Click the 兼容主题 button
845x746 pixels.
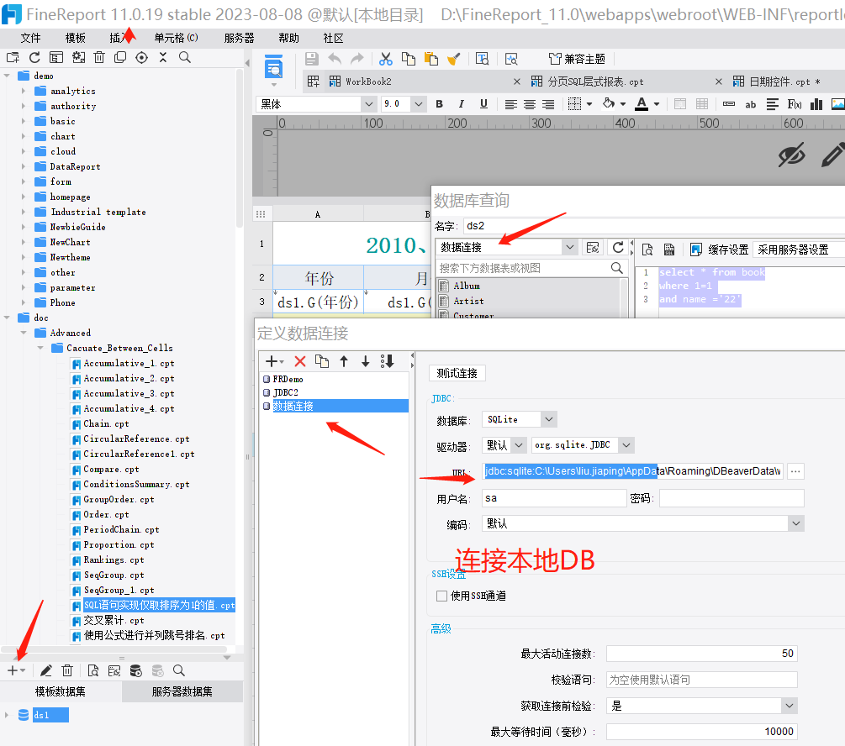577,59
